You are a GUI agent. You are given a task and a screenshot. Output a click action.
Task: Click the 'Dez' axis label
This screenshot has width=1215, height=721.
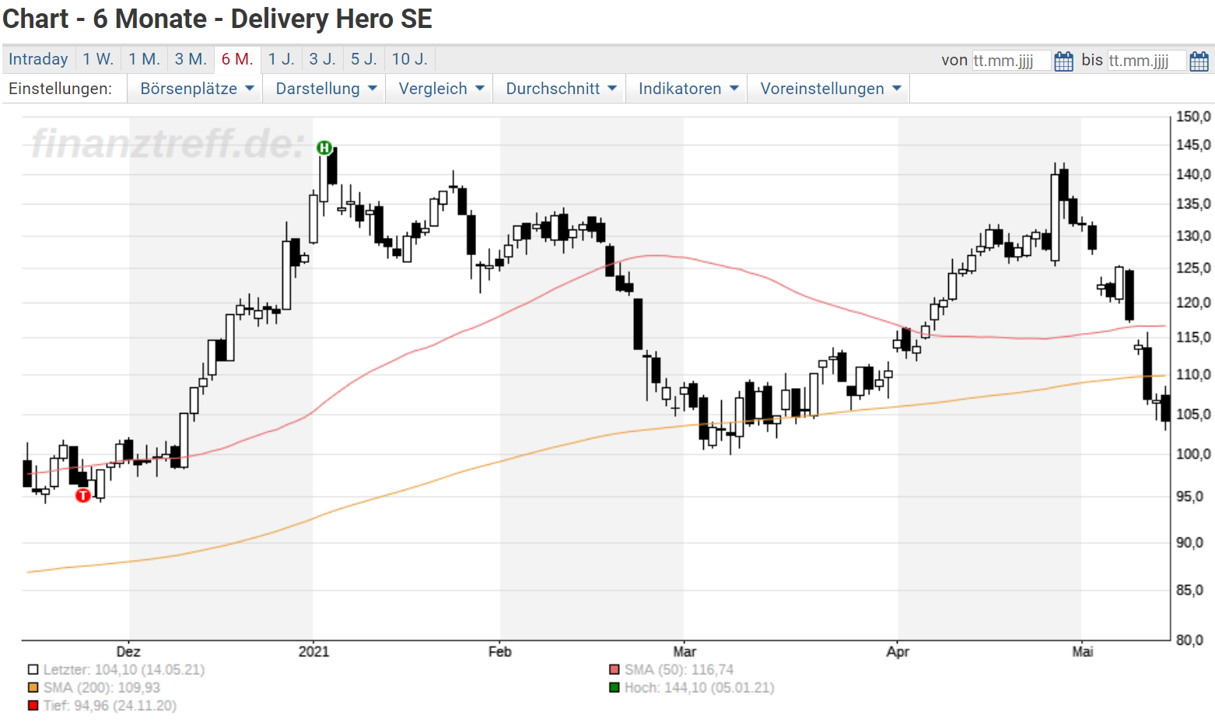pos(128,652)
